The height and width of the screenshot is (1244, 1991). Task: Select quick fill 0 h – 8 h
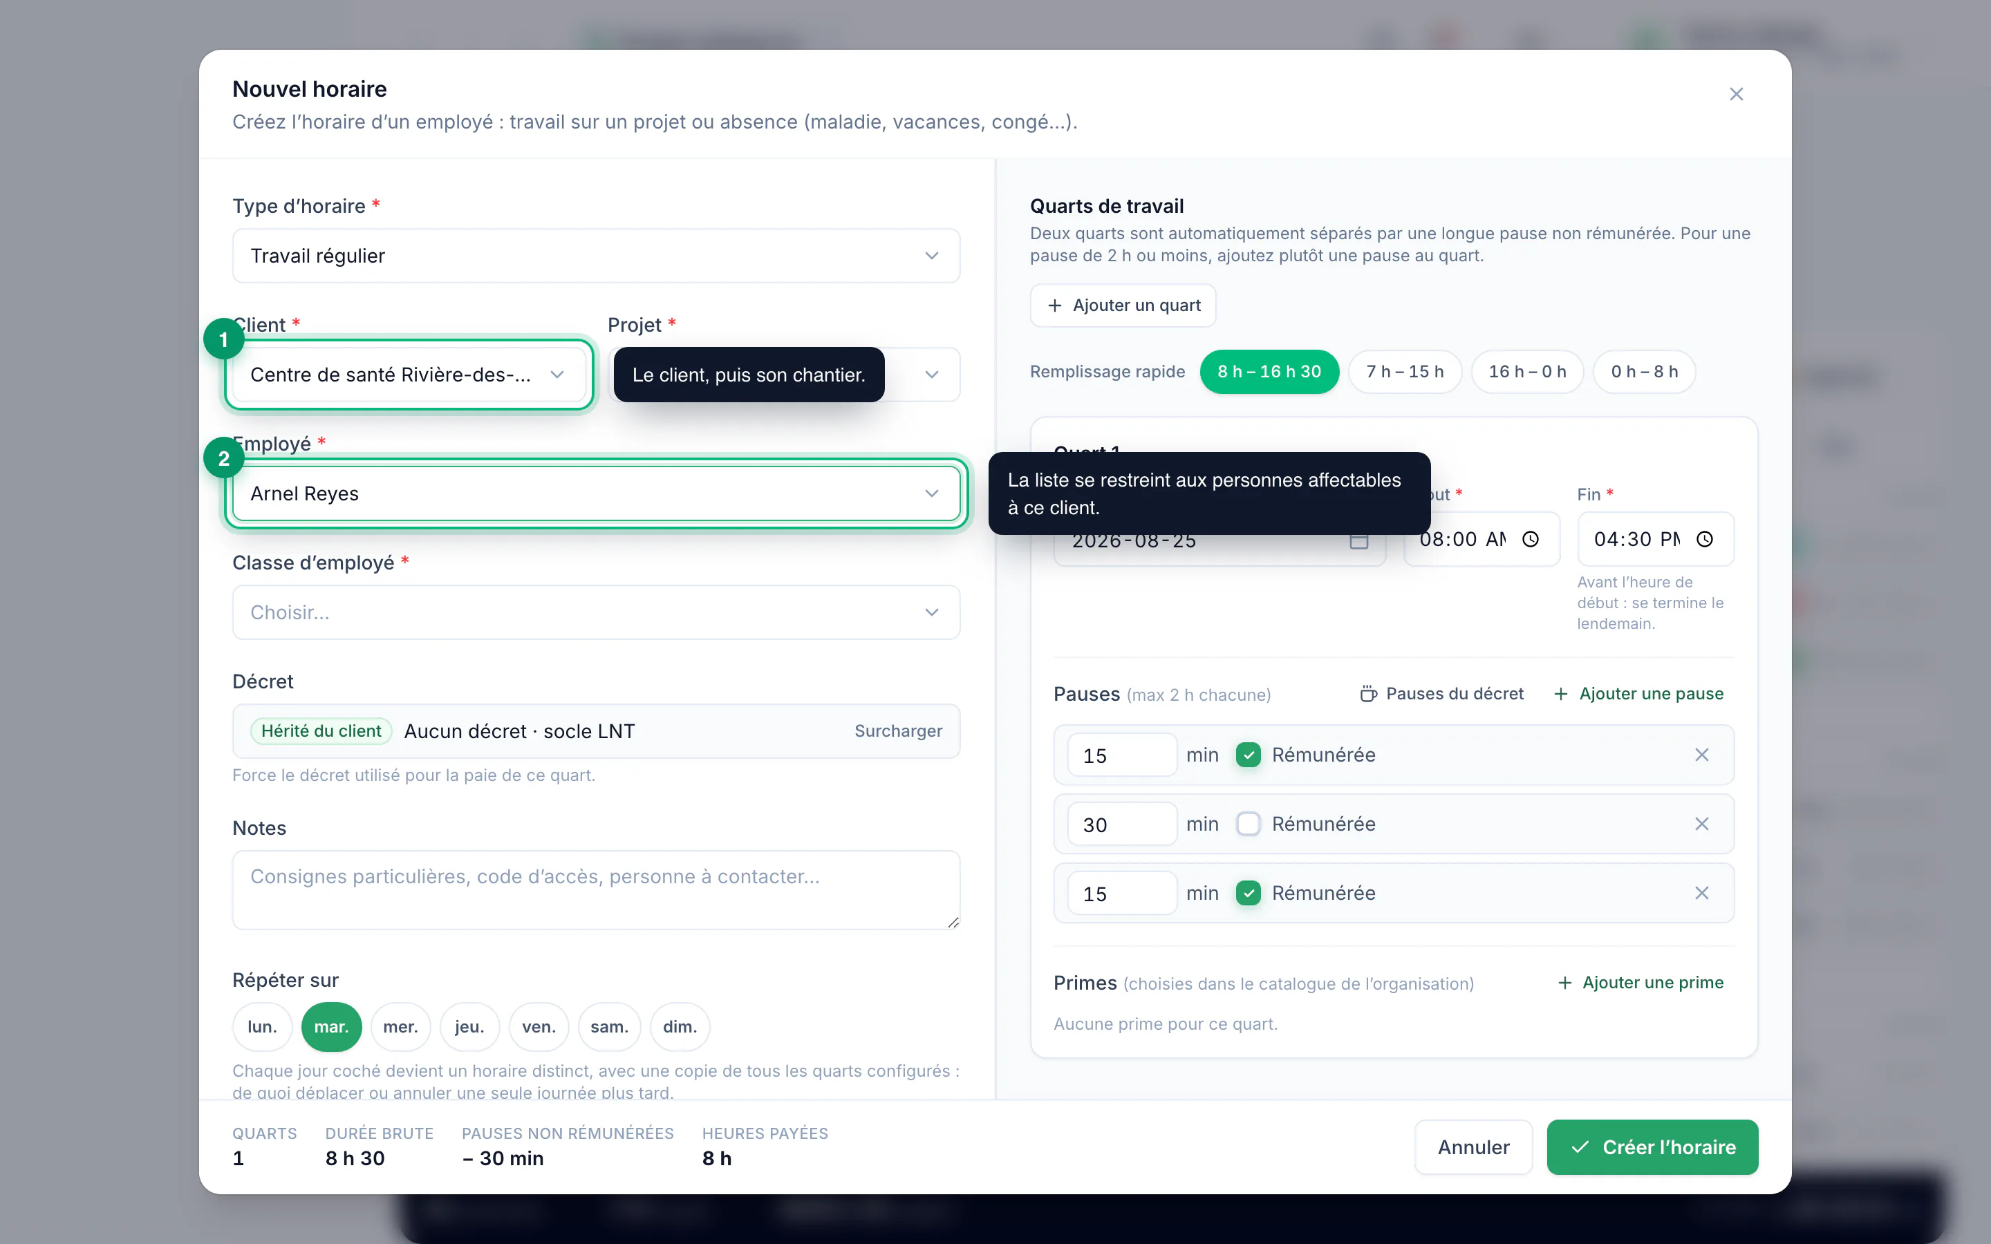(x=1645, y=372)
